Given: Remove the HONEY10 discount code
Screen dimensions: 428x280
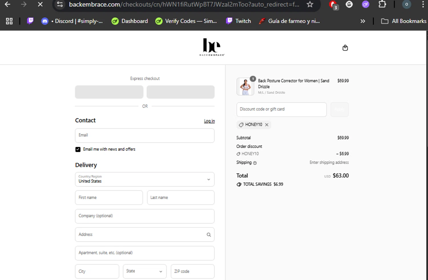Looking at the screenshot, I should point(267,125).
